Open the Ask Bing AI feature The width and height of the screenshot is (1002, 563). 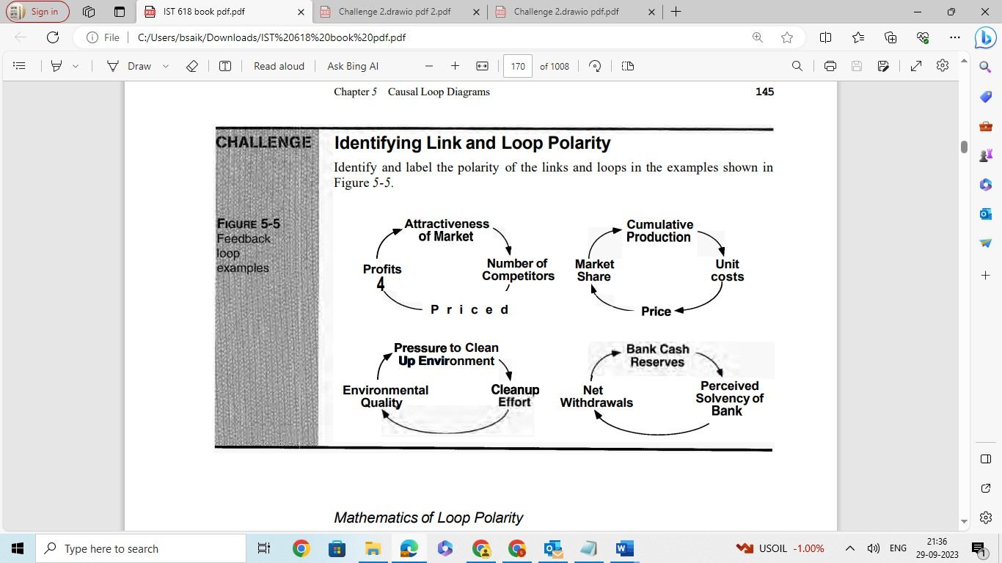click(x=351, y=66)
